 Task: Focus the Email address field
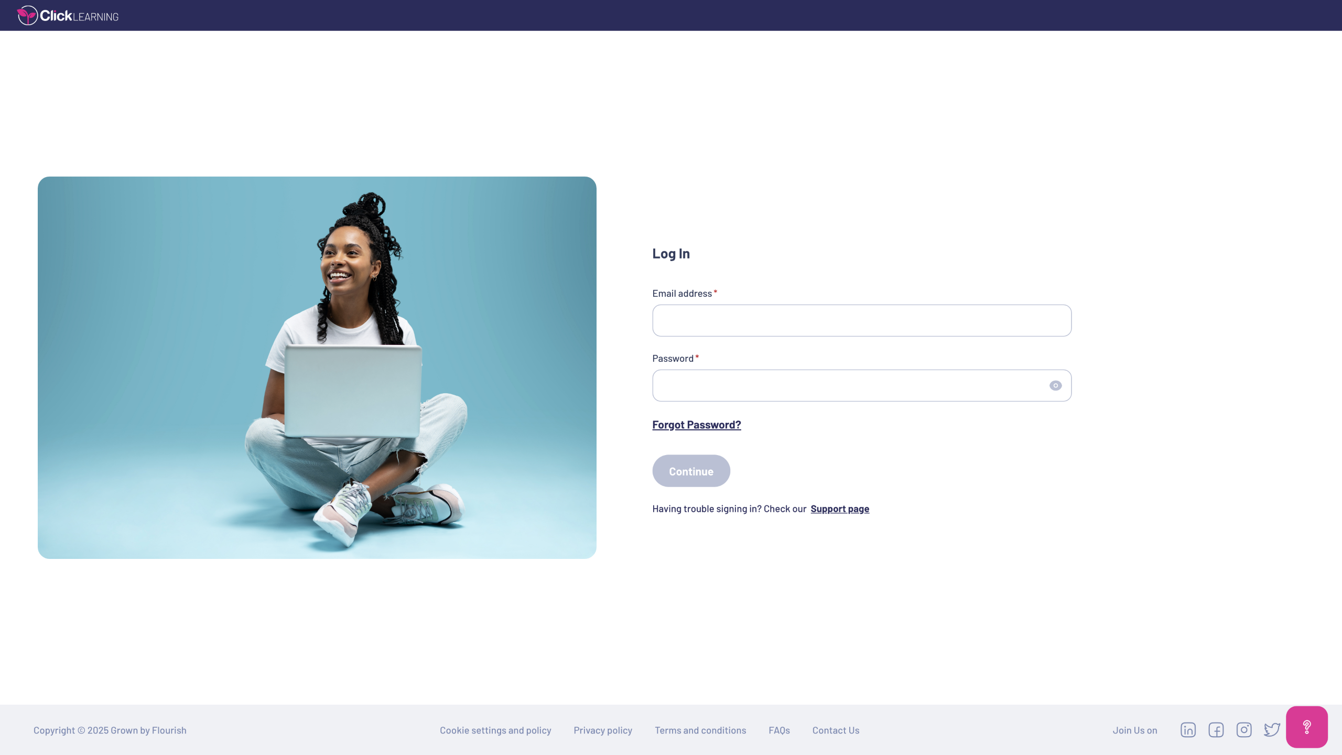click(x=862, y=320)
